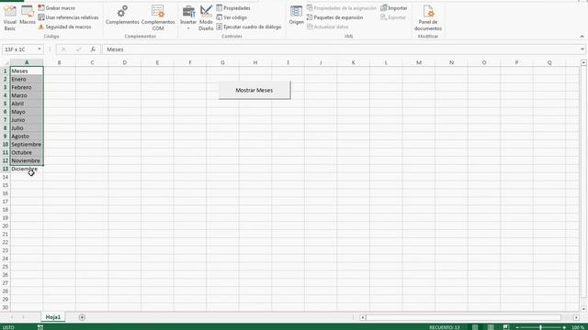Screen dimensions: 588x330
Task: Open Complementos COM dialog
Action: [x=158, y=18]
